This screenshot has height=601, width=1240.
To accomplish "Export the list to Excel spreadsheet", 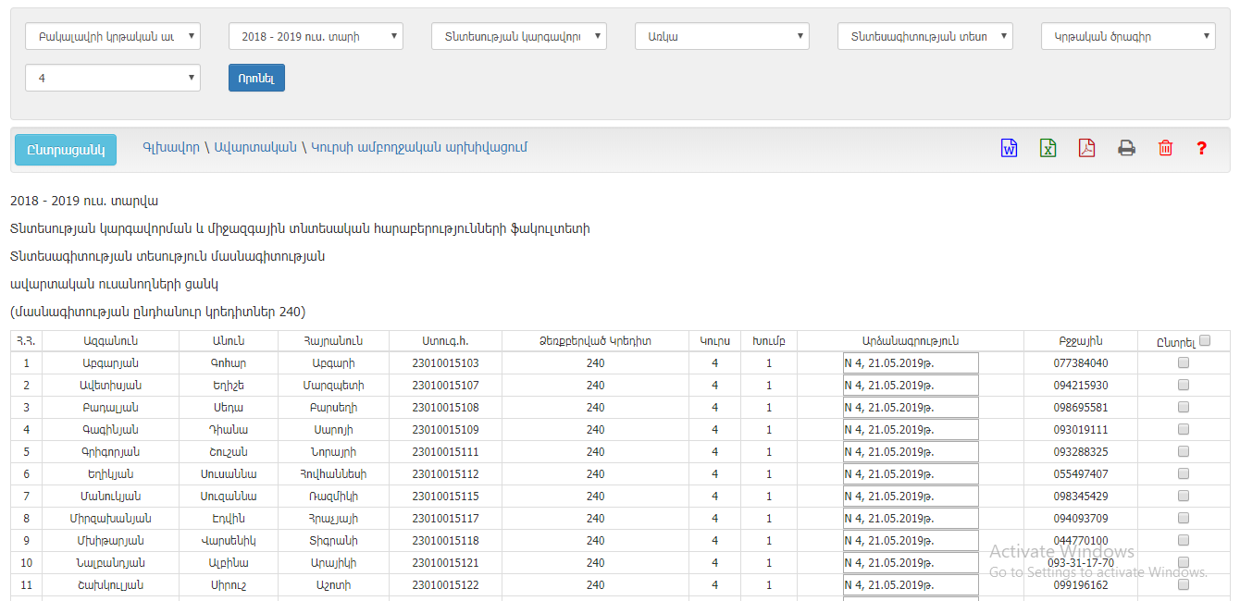I will [x=1048, y=148].
